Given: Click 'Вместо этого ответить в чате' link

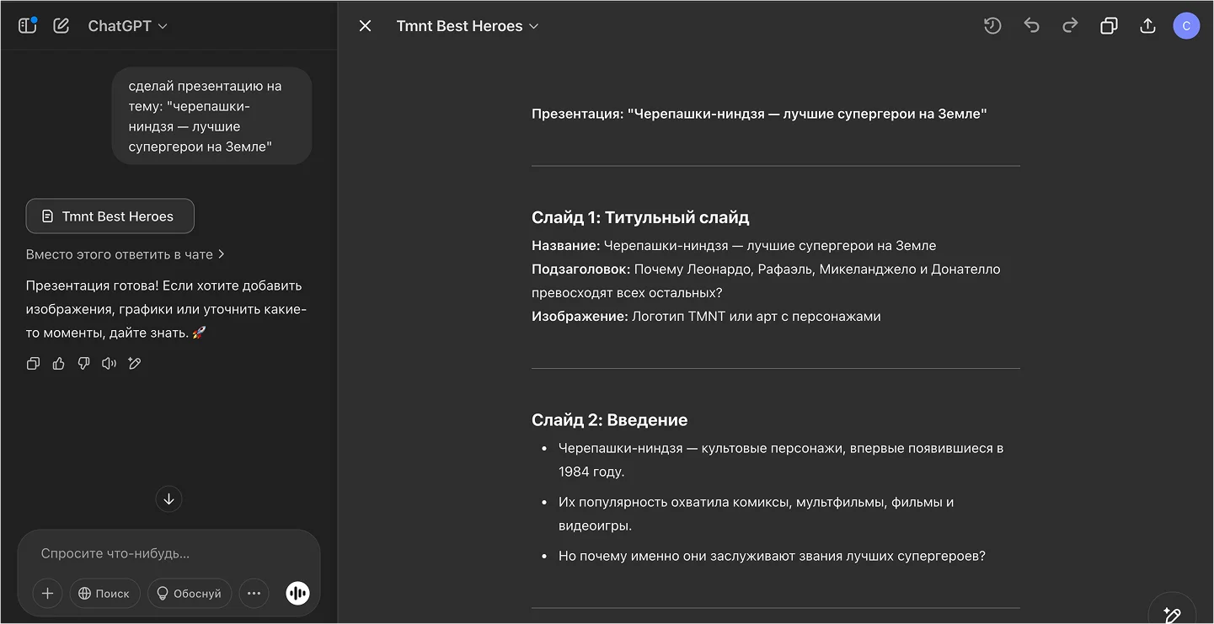Looking at the screenshot, I should point(126,254).
